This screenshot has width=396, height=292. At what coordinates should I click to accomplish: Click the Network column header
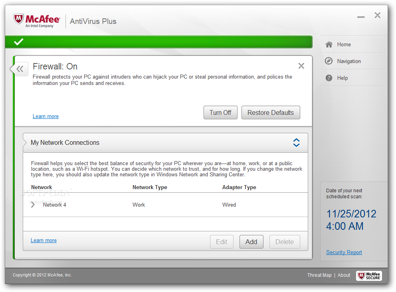tap(42, 187)
